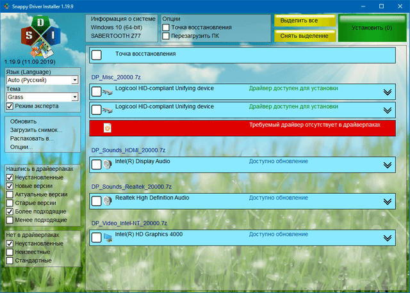Click the missing-driver icon in the red row

pos(108,128)
